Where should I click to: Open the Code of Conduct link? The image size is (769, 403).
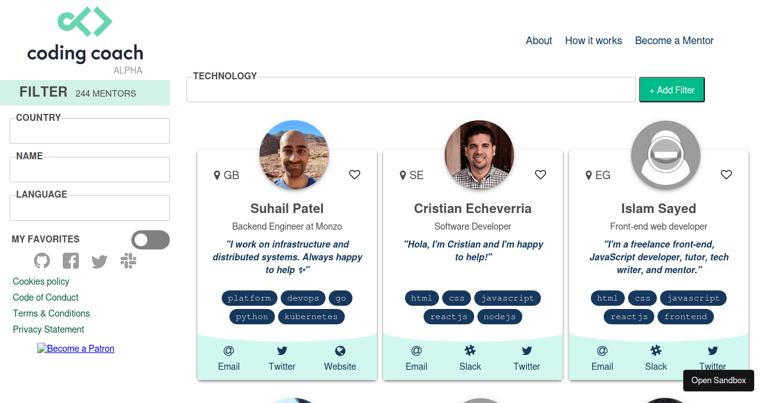tap(45, 297)
